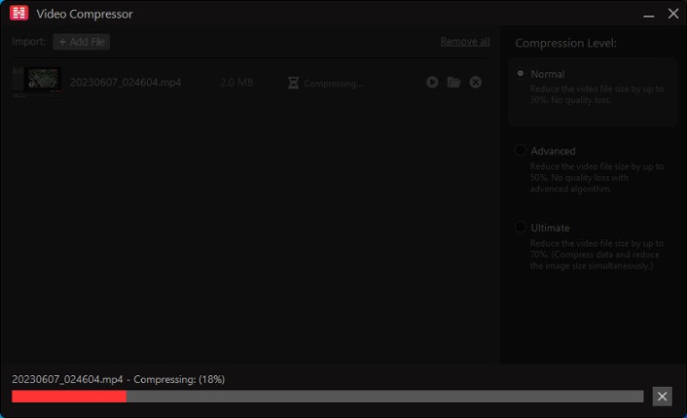
Task: Click the Video Compressor app logo icon
Action: (18, 14)
